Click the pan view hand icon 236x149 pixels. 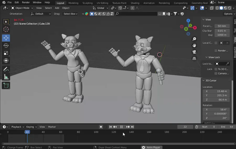(194, 45)
